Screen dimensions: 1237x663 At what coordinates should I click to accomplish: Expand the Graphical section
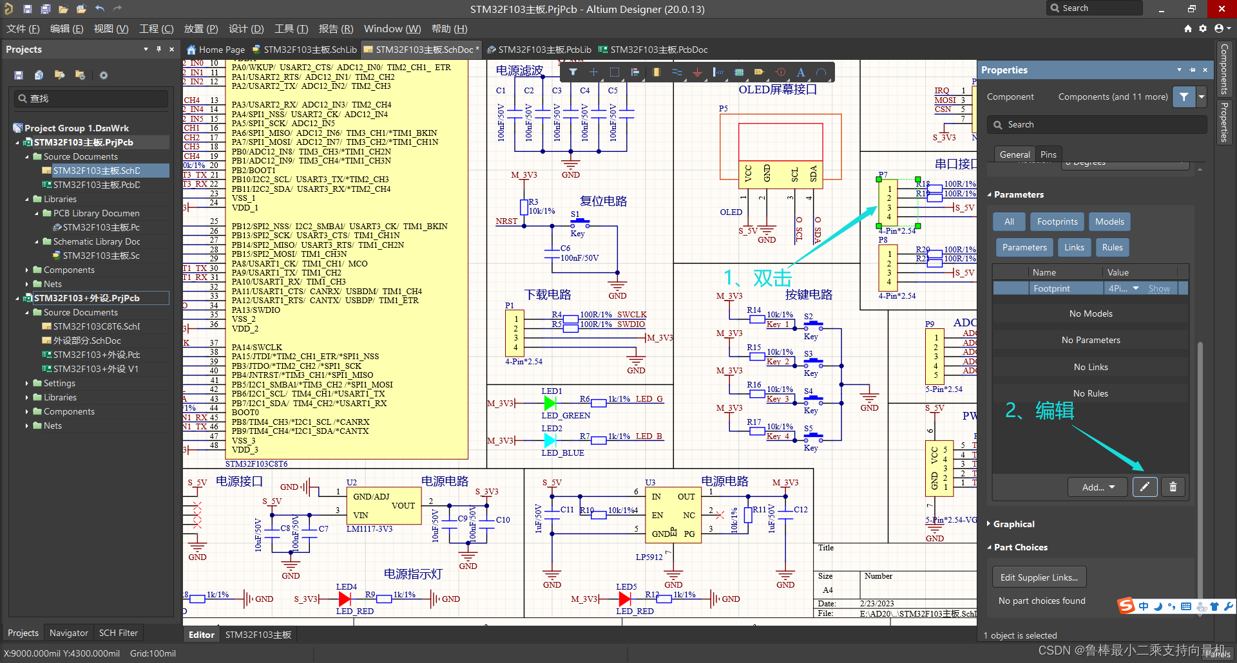click(990, 524)
